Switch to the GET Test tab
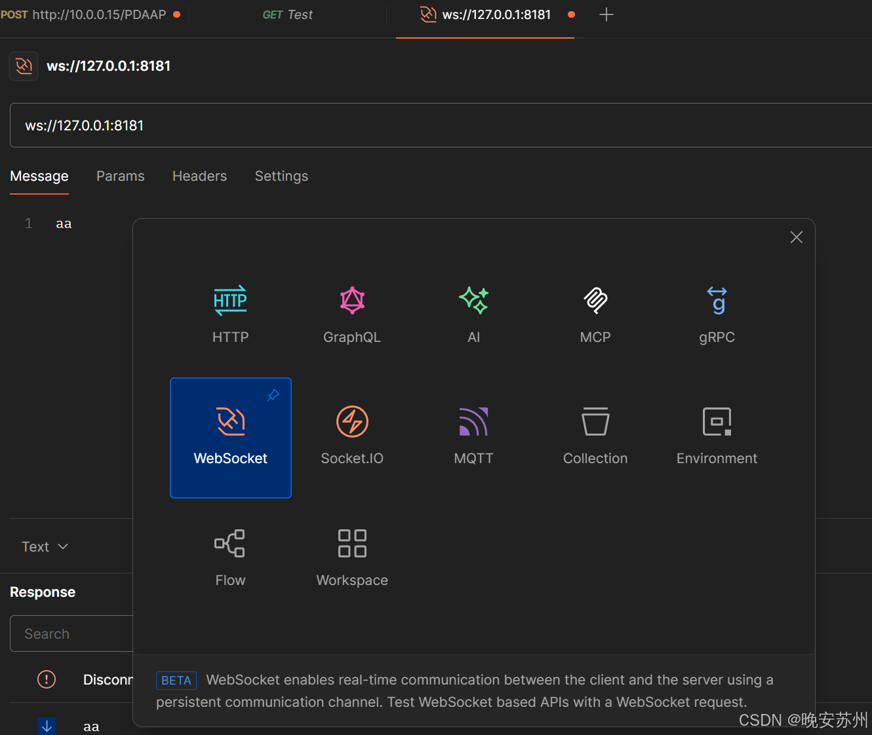 click(288, 14)
